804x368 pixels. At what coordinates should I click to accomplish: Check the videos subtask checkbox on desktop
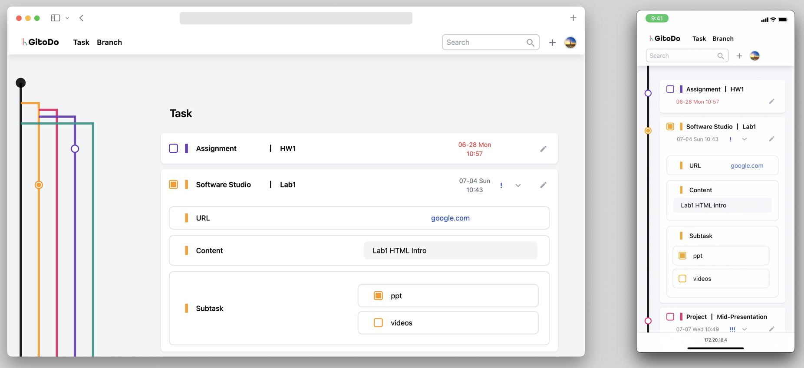(378, 323)
